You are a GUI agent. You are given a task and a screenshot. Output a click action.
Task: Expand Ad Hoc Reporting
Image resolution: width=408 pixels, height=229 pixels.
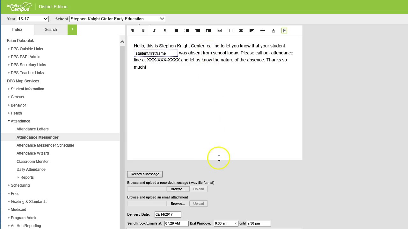point(9,226)
